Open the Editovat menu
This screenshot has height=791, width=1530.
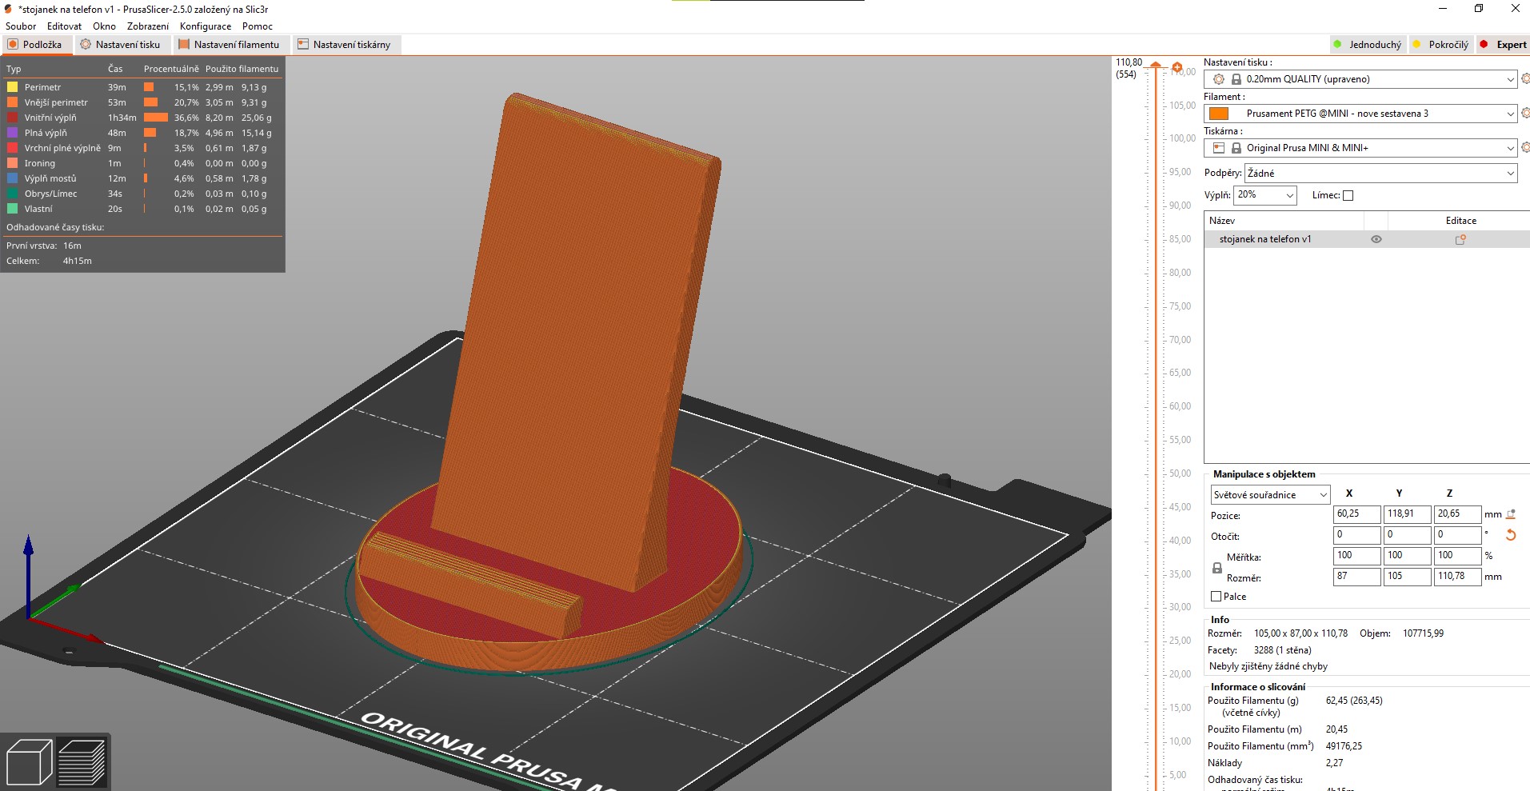(64, 26)
